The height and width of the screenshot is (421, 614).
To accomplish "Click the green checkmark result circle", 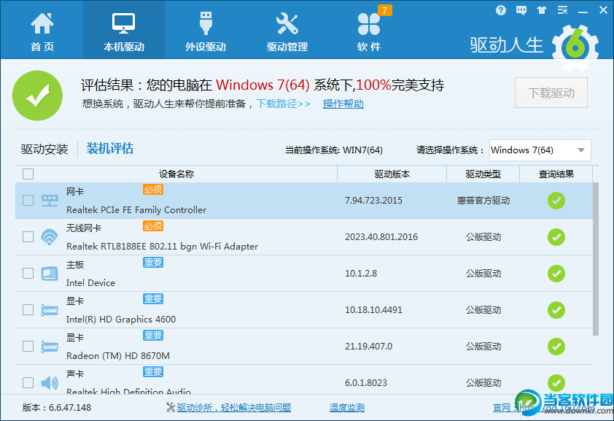I will (x=37, y=96).
